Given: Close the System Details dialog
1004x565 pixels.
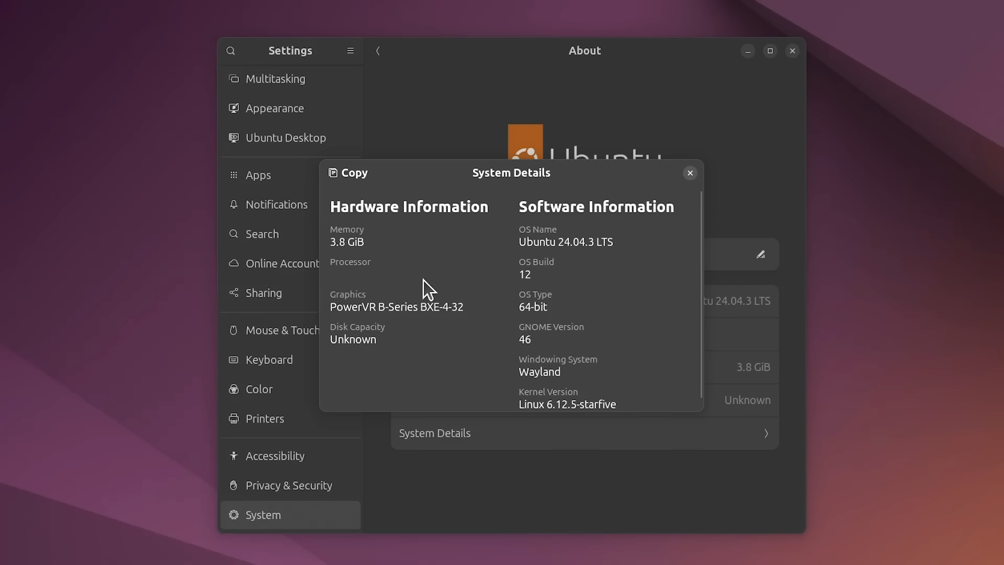Looking at the screenshot, I should (x=690, y=173).
